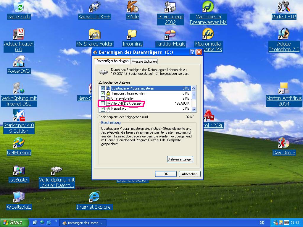The height and width of the screenshot is (227, 303).
Task: Click the Drive Image 2002 icon
Action: pyautogui.click(x=170, y=13)
